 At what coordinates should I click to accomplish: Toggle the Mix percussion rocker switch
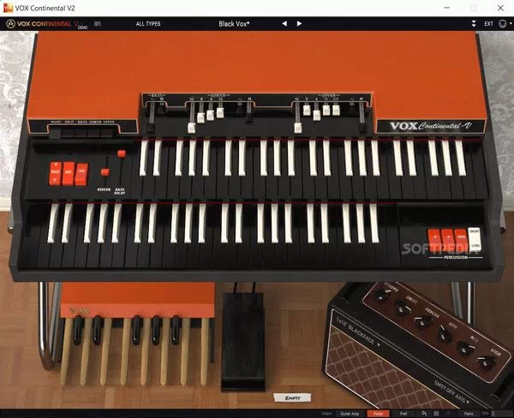(461, 241)
